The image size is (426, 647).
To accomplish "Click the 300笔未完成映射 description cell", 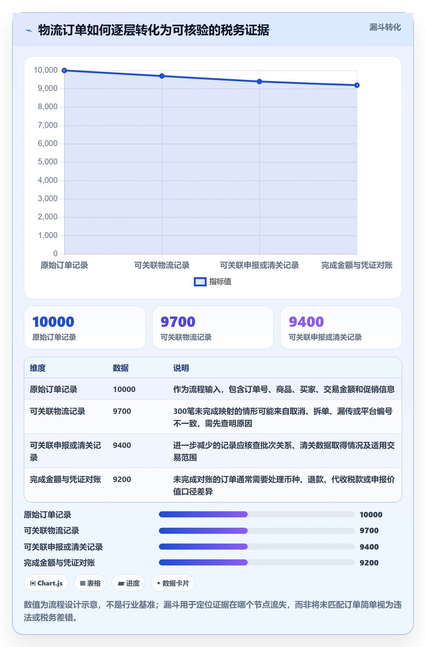I will [284, 417].
